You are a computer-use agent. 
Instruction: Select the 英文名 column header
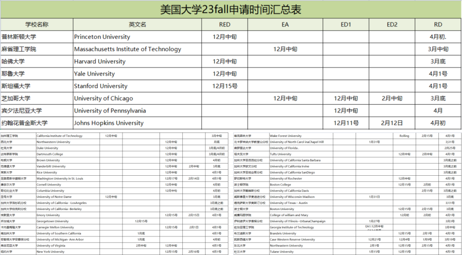tap(137, 24)
